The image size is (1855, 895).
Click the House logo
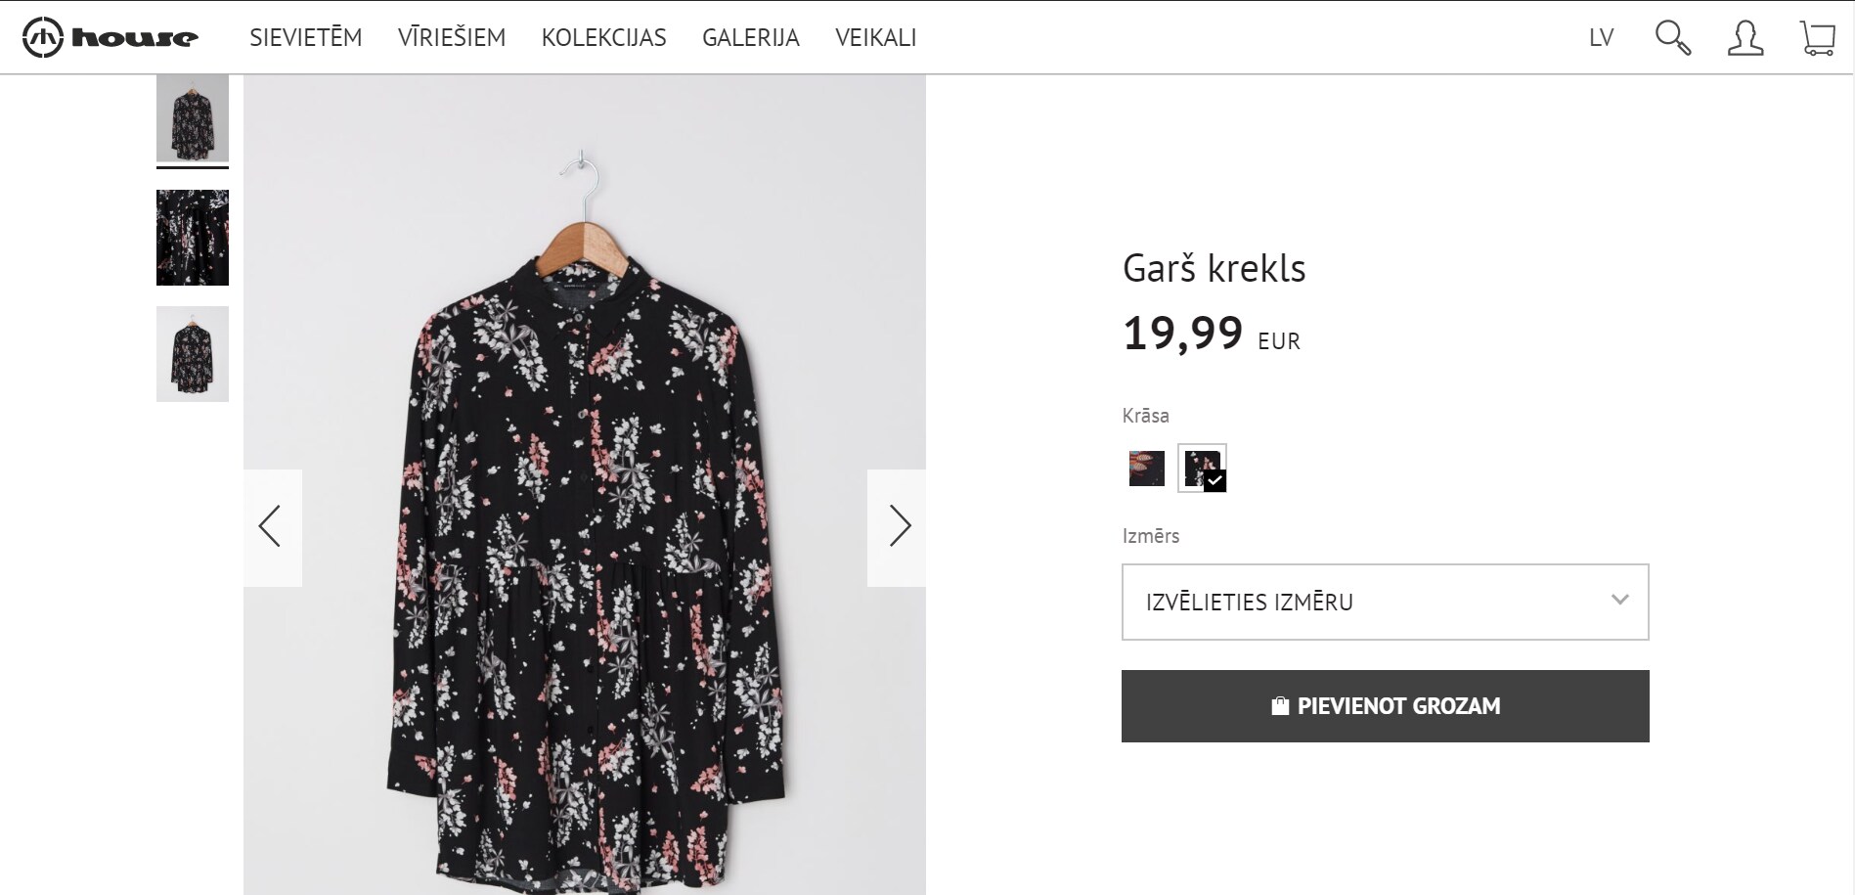[x=110, y=38]
